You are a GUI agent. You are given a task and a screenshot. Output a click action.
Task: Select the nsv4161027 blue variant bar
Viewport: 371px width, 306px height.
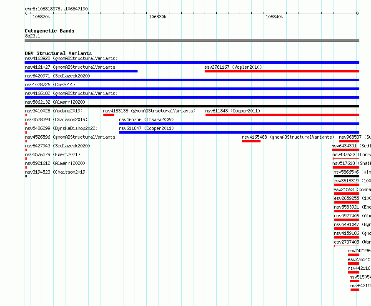(x=81, y=71)
